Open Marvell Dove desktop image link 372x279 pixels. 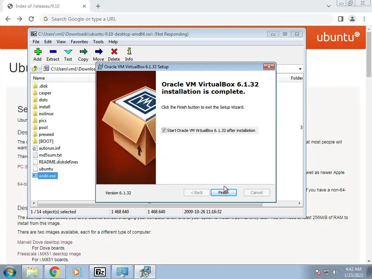pos(45,242)
